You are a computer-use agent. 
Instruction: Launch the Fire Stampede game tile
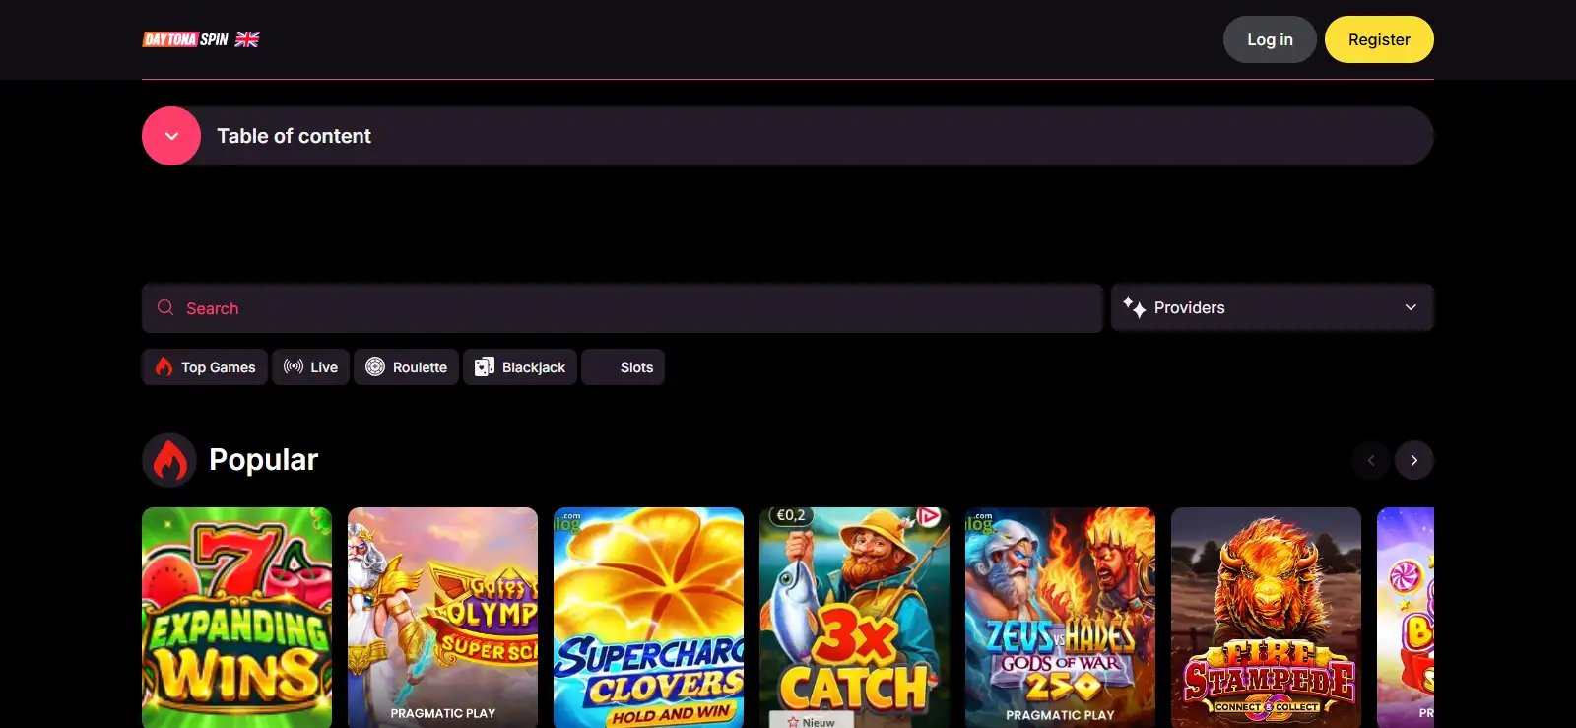coord(1266,618)
